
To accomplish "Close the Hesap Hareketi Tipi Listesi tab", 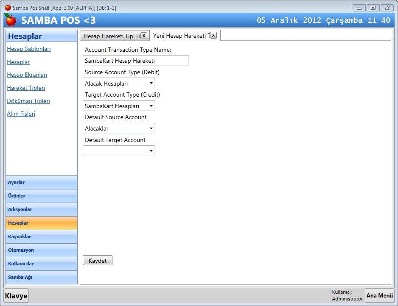I will 144,36.
